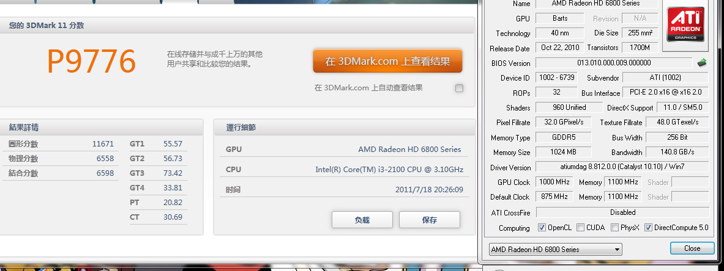Click the Bus Width 256 Bit field
The image size is (724, 271).
coord(677,137)
